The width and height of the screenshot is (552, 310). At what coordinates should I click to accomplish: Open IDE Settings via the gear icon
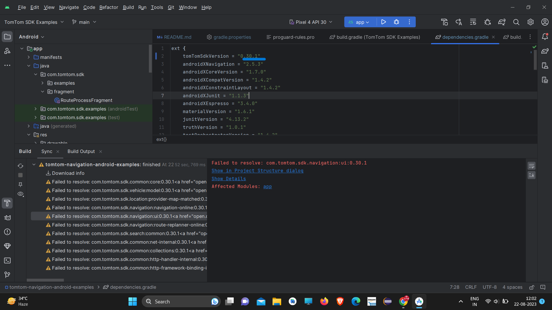click(530, 22)
